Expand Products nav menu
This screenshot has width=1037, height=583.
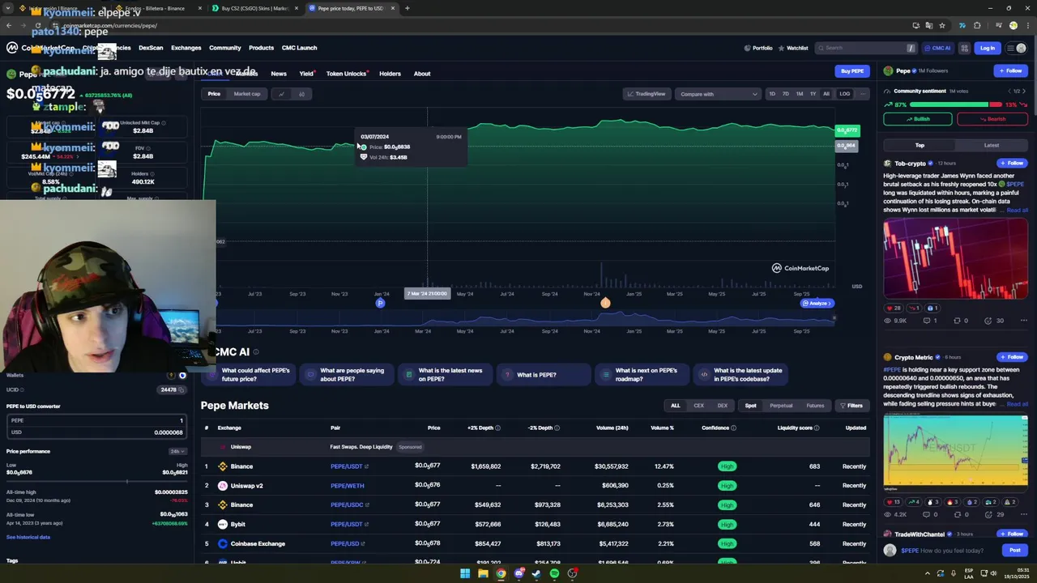(x=261, y=48)
